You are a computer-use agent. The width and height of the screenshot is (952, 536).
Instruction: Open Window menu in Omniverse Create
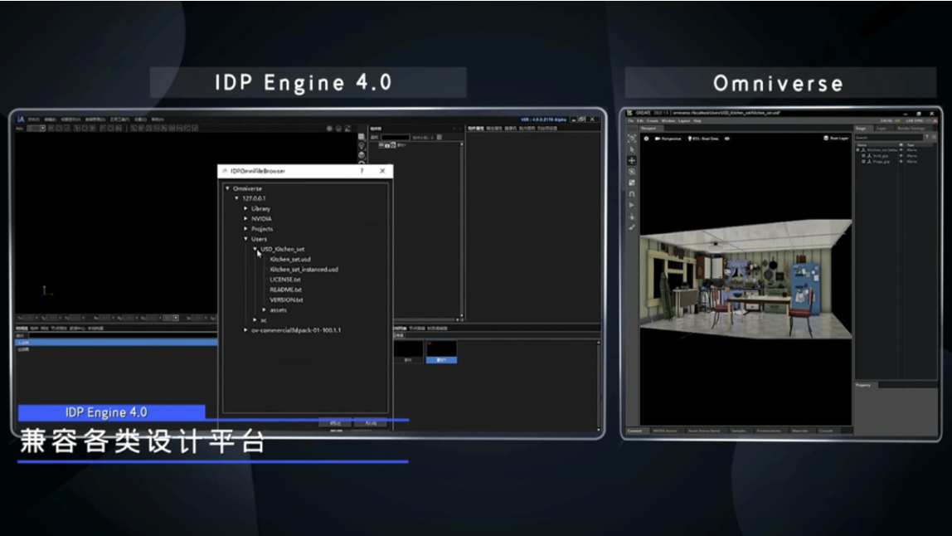click(x=668, y=121)
